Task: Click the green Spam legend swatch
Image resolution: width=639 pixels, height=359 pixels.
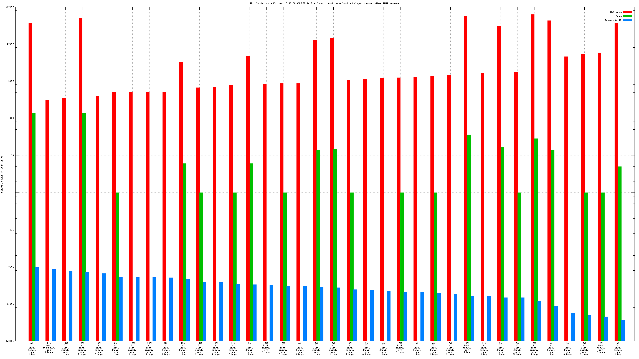Action: pos(627,16)
